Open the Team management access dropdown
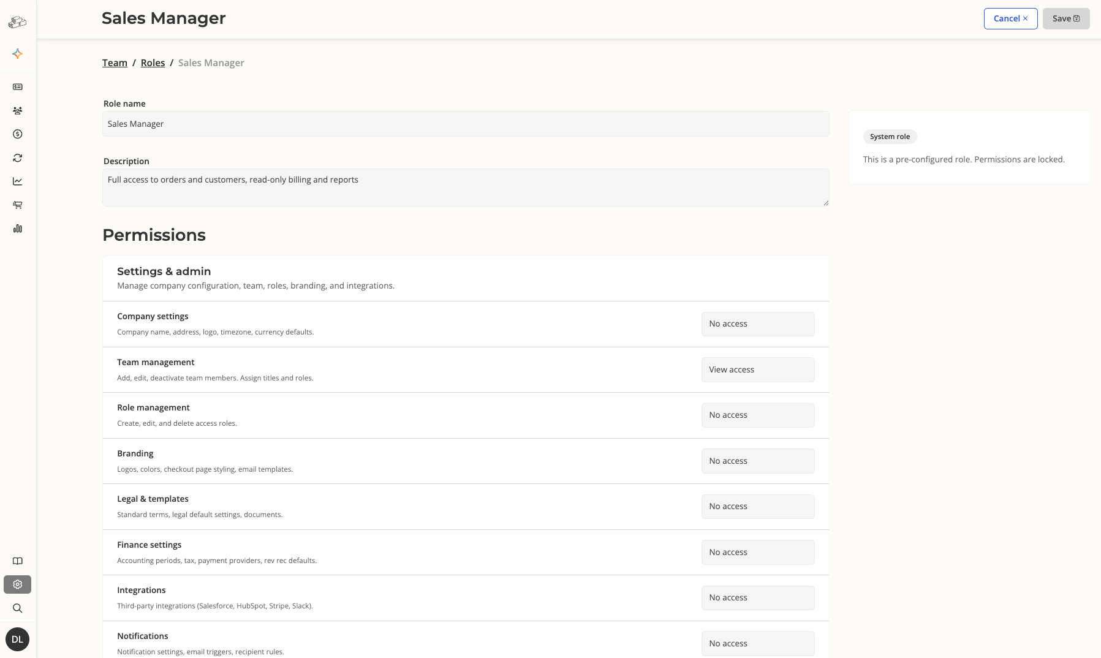The image size is (1101, 658). click(x=758, y=369)
